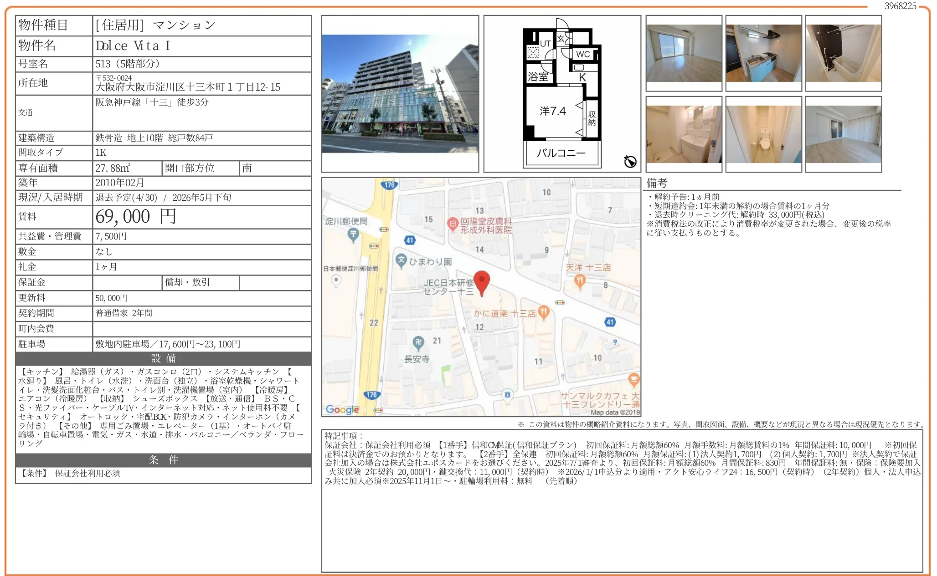937x576 pixels.
Task: Open living room with window photo
Action: [684, 53]
